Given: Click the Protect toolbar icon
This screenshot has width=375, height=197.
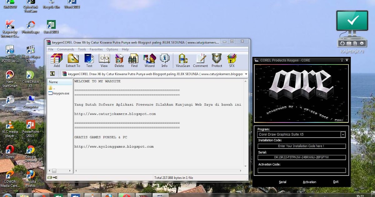Looking at the screenshot, I should (217, 61).
